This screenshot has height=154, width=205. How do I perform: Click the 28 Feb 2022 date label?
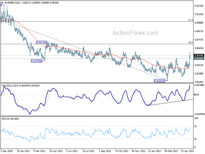coord(171,151)
